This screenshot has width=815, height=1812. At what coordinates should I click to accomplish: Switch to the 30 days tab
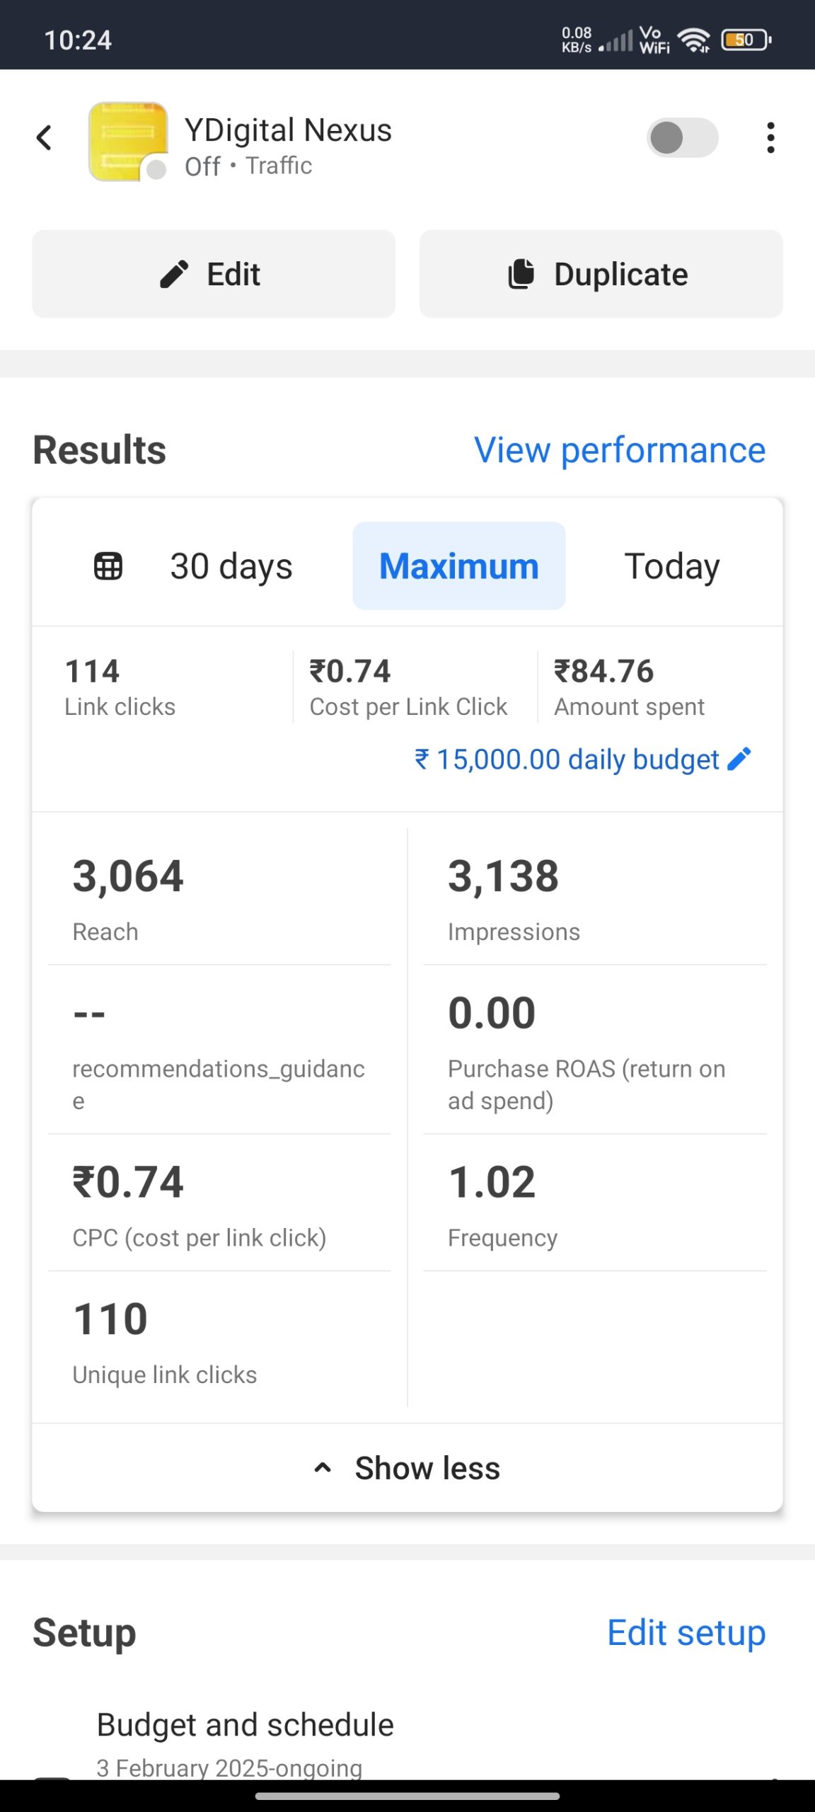[231, 566]
